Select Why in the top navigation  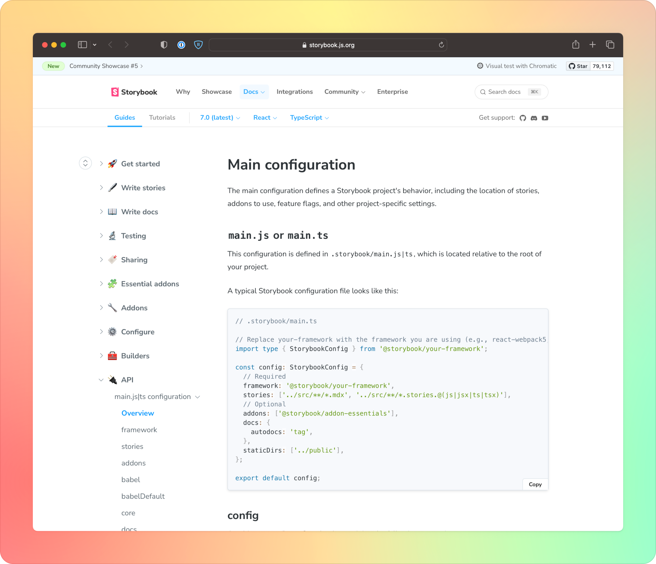pos(183,92)
